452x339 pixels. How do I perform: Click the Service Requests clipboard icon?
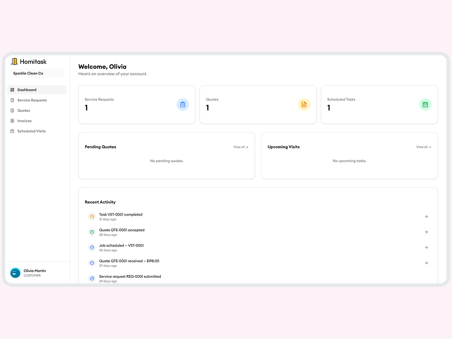pos(183,105)
